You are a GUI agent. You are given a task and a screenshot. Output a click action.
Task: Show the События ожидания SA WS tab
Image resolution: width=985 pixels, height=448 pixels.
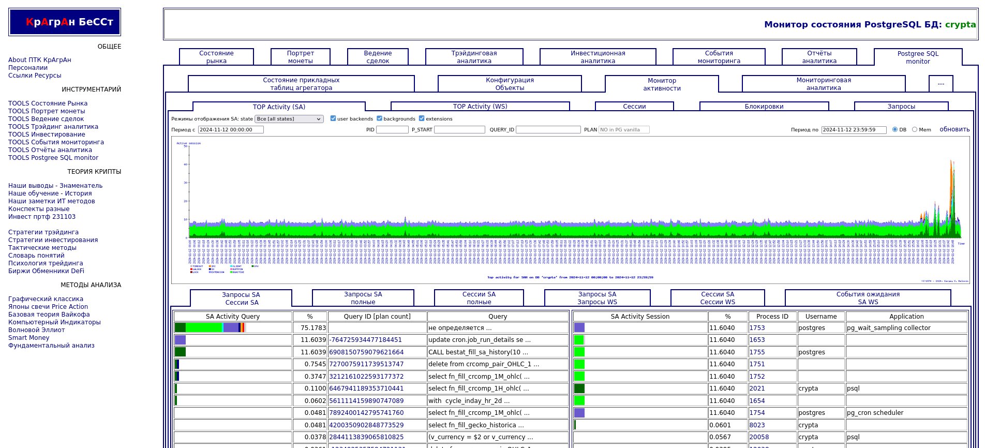868,298
